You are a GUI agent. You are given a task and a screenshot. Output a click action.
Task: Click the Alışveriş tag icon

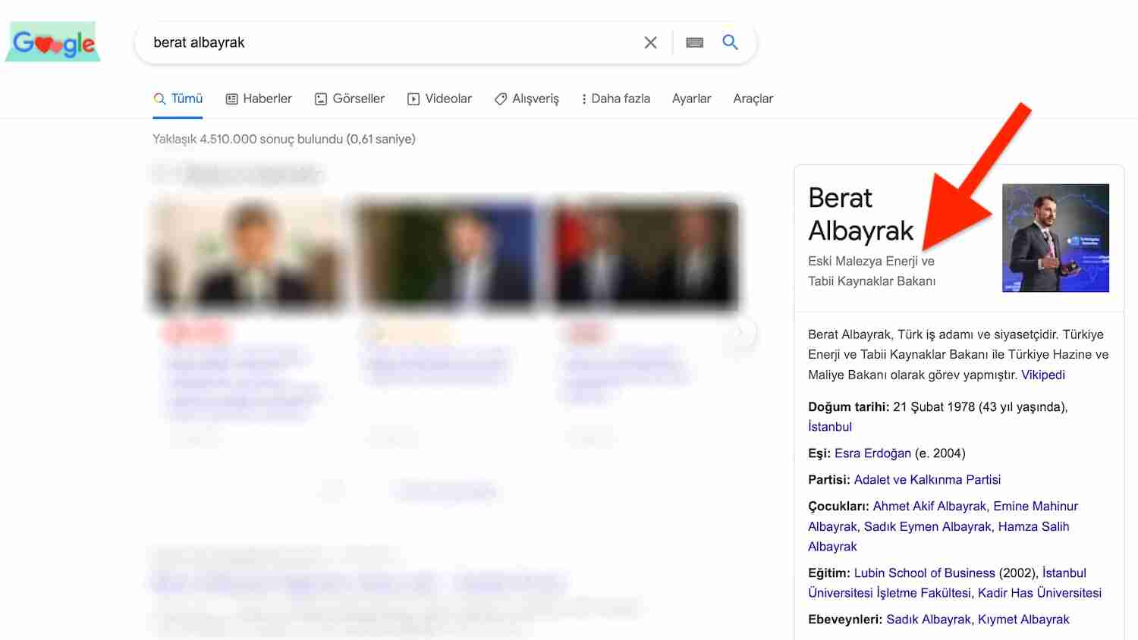point(501,99)
